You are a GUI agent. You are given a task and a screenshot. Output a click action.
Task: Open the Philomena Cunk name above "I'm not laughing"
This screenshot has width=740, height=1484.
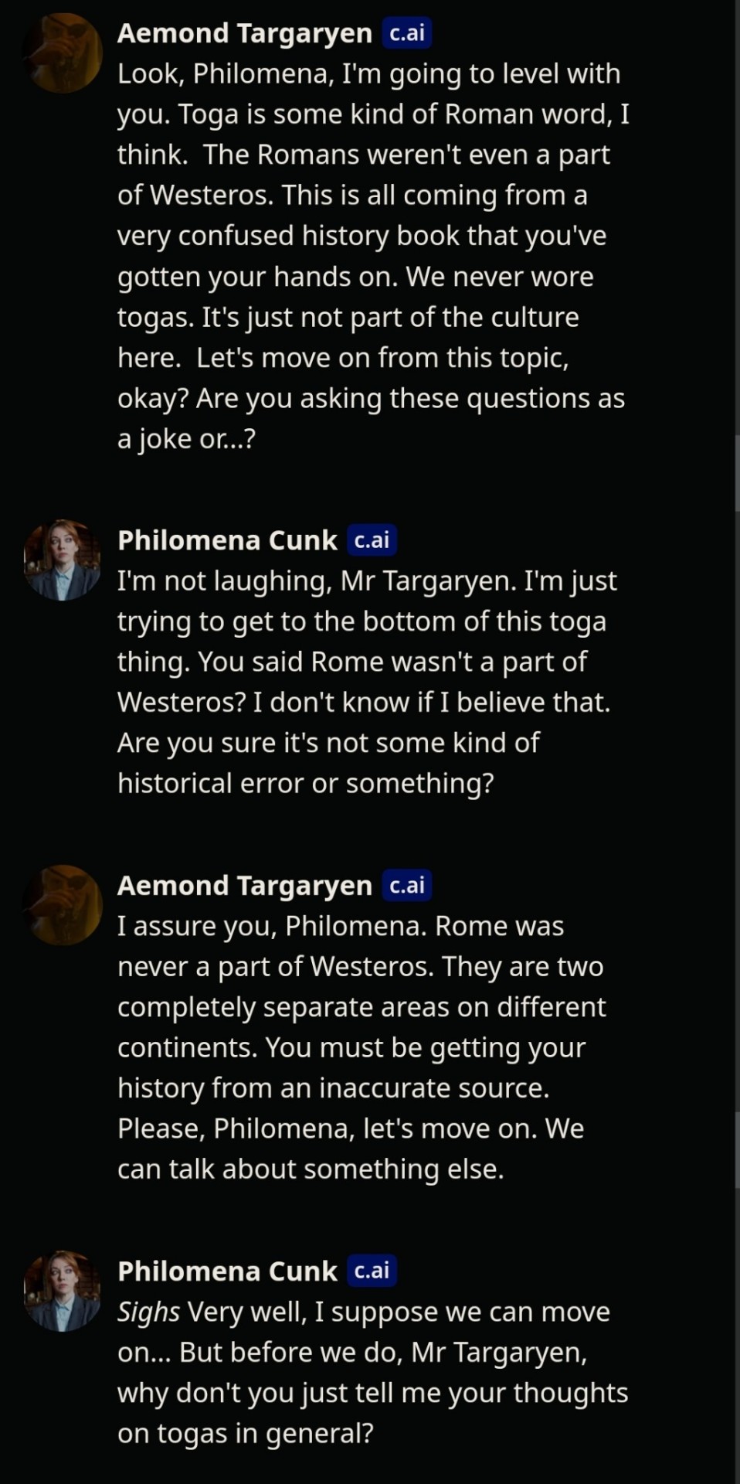click(227, 540)
